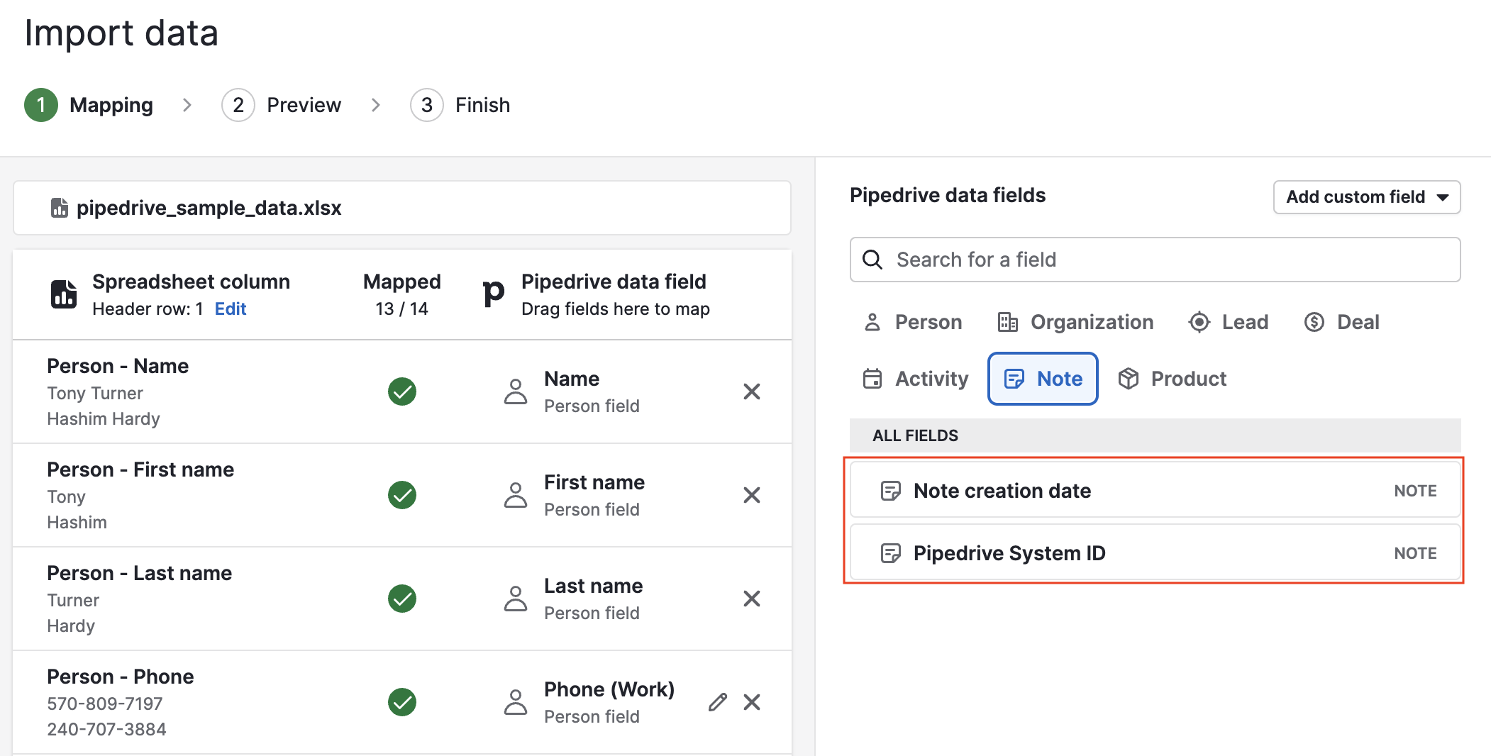Click the person icon beside Last name field

coord(516,599)
